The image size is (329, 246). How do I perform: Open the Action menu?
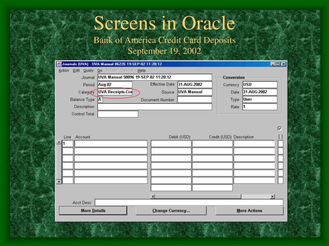coord(64,70)
